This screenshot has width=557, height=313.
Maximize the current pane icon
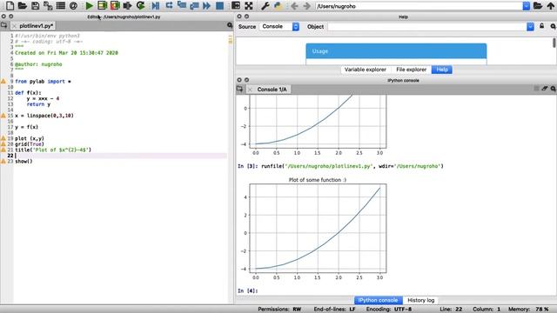(x=236, y=6)
